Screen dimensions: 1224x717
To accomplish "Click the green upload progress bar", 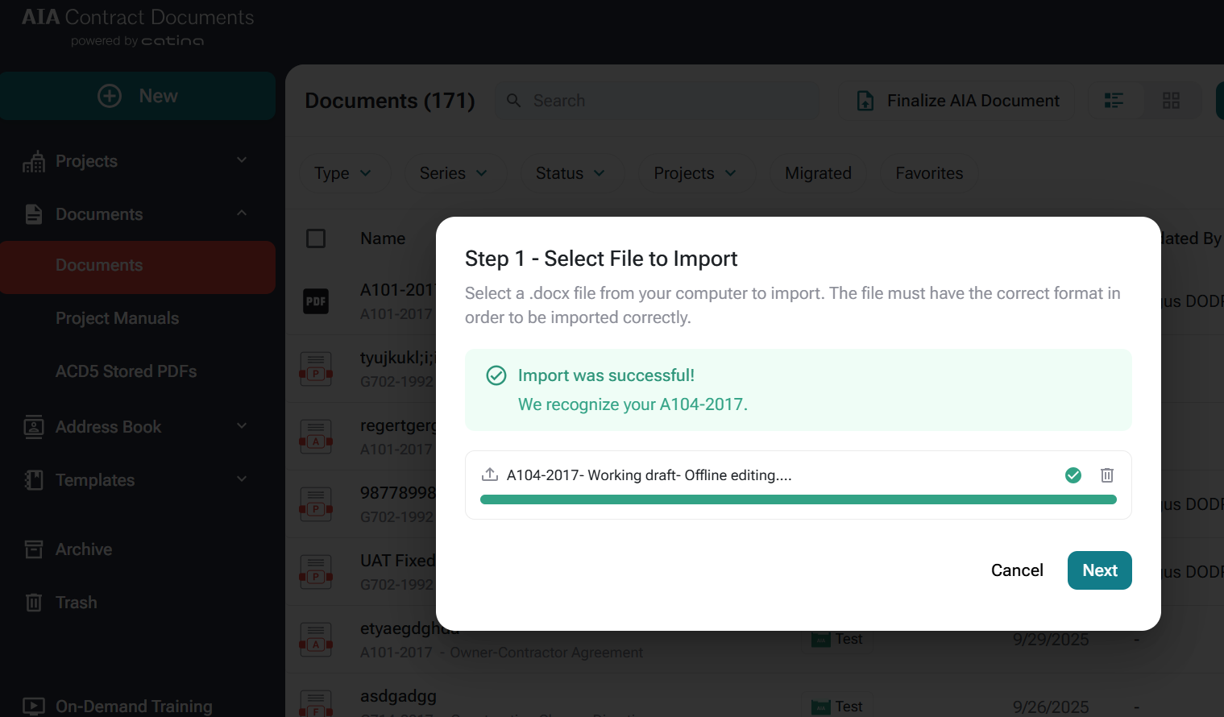I will point(798,500).
